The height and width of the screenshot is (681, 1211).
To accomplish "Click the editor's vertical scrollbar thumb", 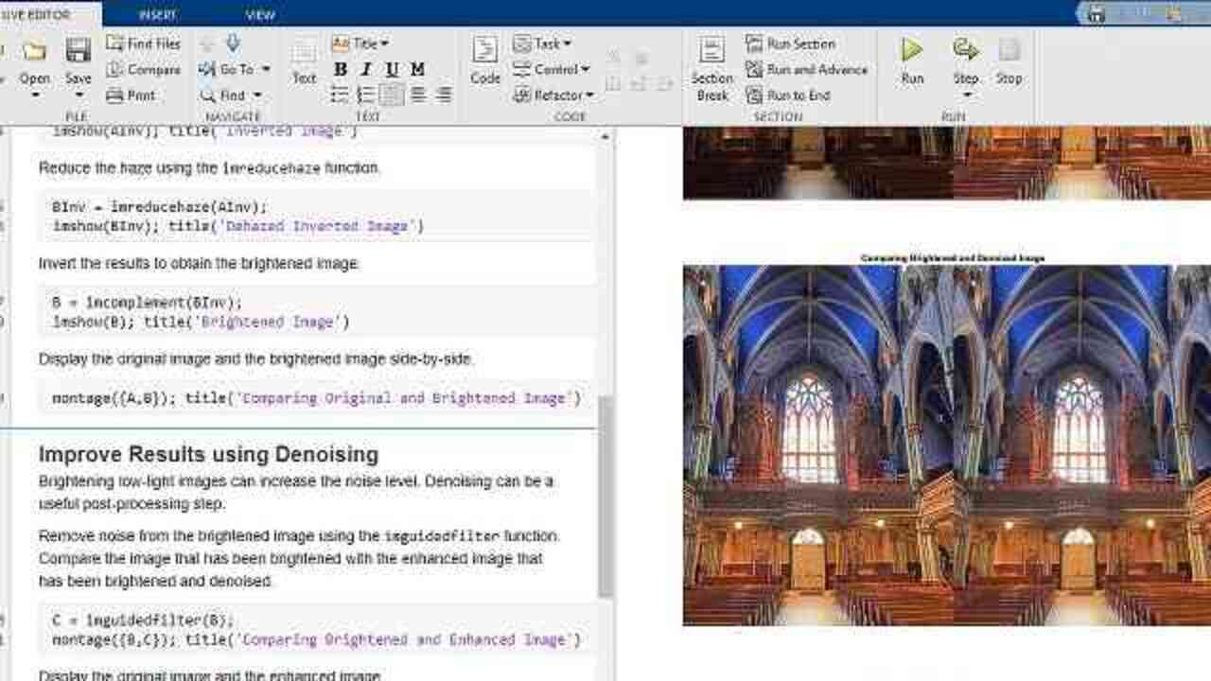I will click(605, 497).
